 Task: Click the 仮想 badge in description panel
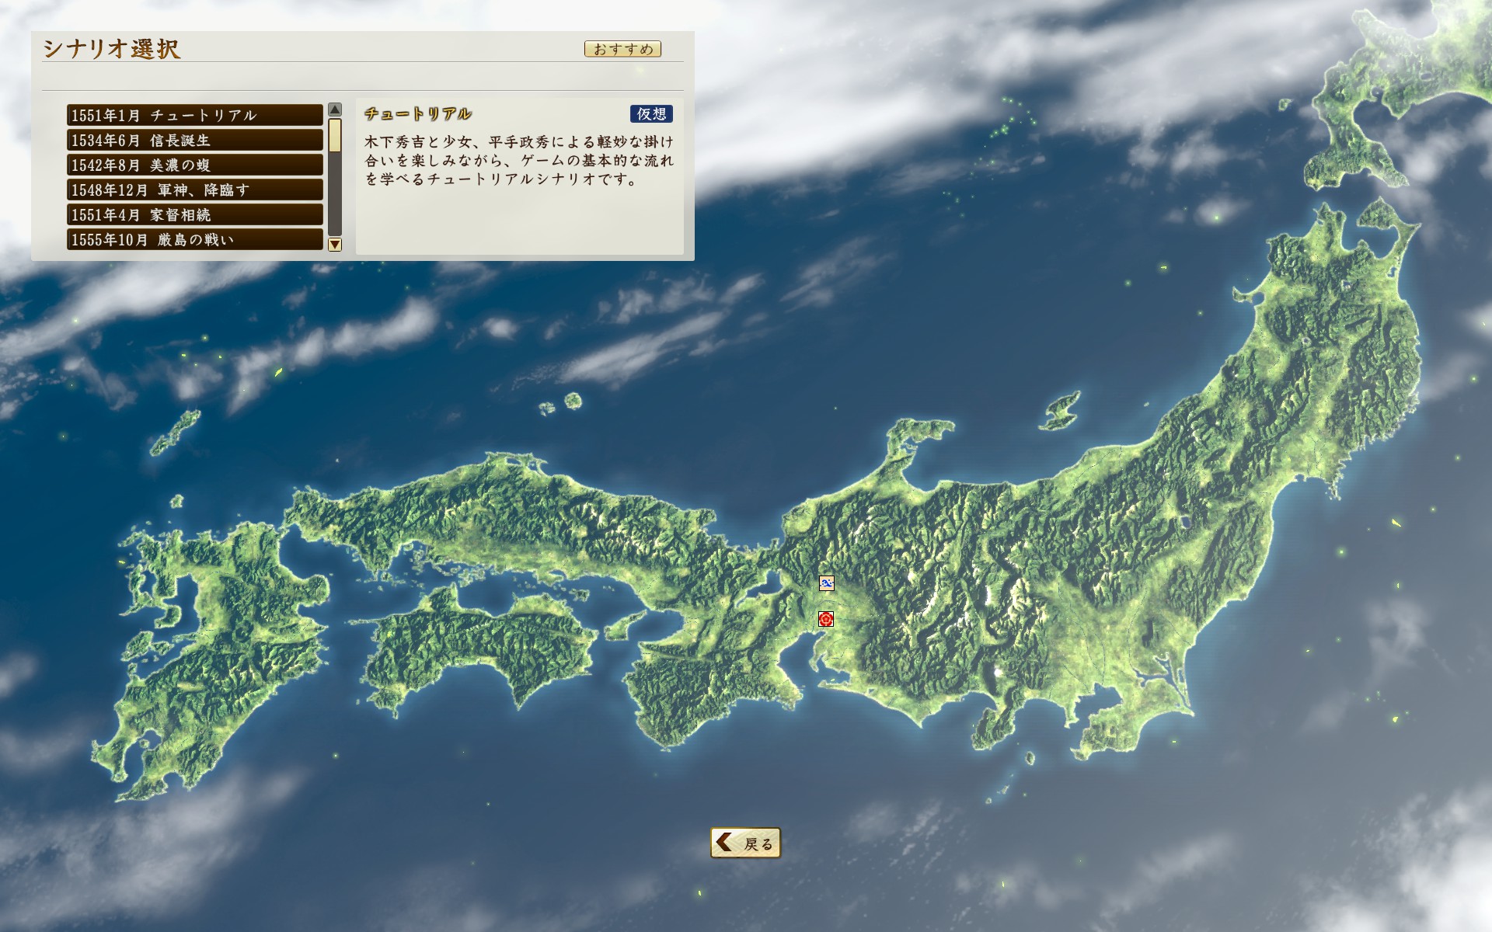[650, 114]
